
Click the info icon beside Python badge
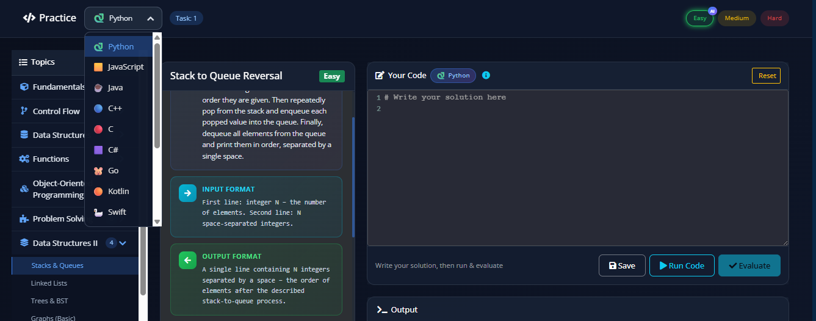pyautogui.click(x=486, y=75)
